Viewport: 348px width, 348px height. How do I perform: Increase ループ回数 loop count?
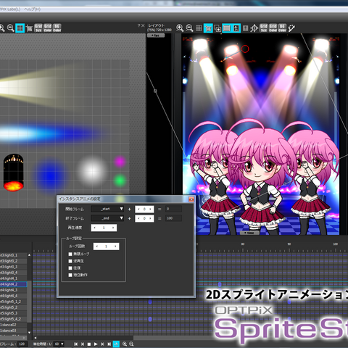coord(115,246)
